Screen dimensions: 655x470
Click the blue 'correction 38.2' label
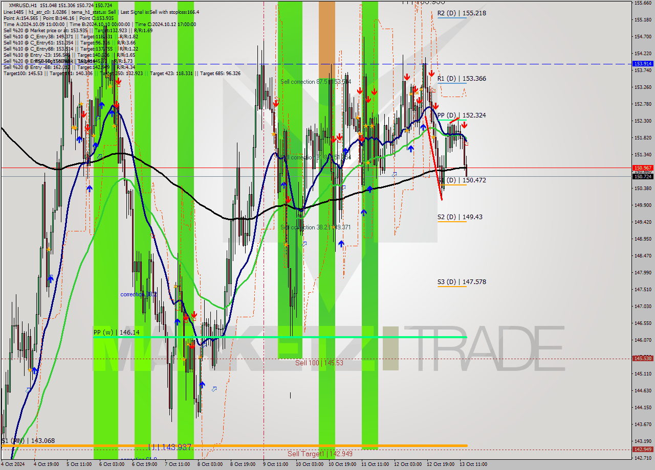(138, 295)
